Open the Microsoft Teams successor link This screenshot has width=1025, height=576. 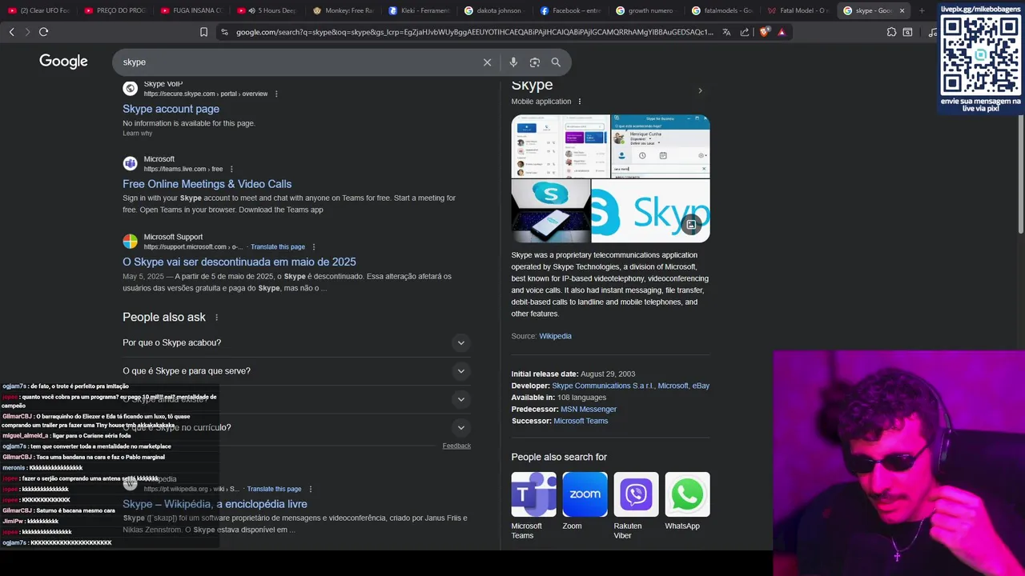pos(581,421)
